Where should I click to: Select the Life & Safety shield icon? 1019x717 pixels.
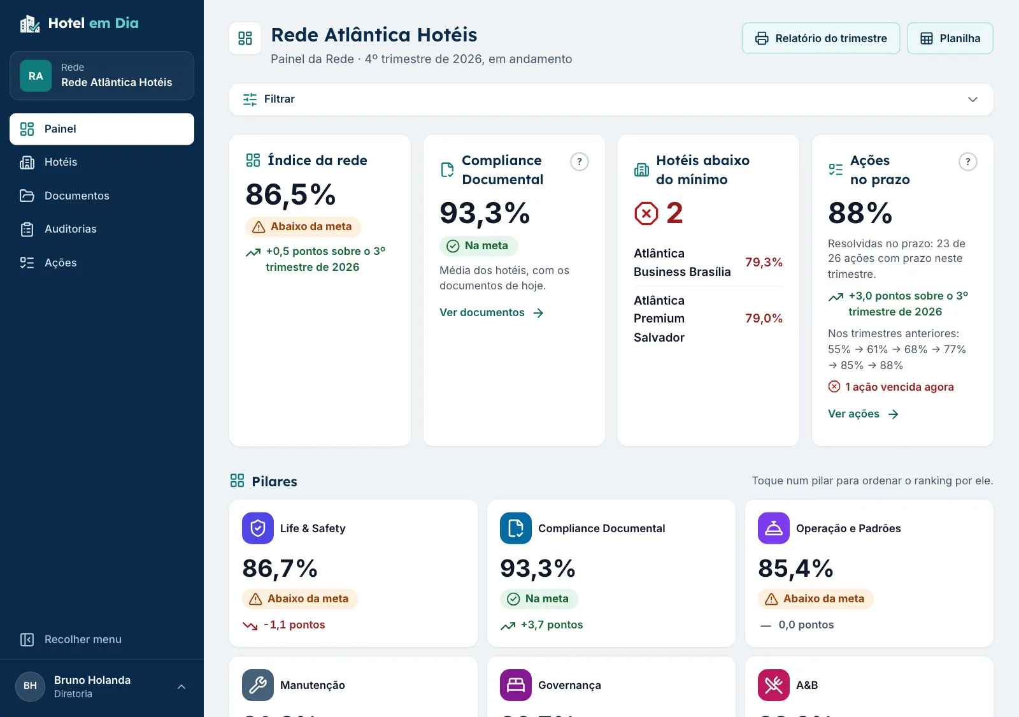[258, 528]
